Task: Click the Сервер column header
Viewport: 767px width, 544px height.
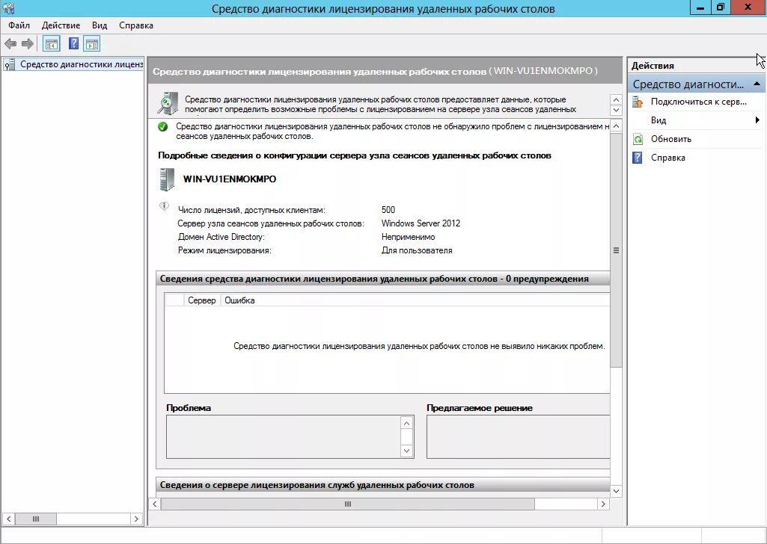Action: 201,300
